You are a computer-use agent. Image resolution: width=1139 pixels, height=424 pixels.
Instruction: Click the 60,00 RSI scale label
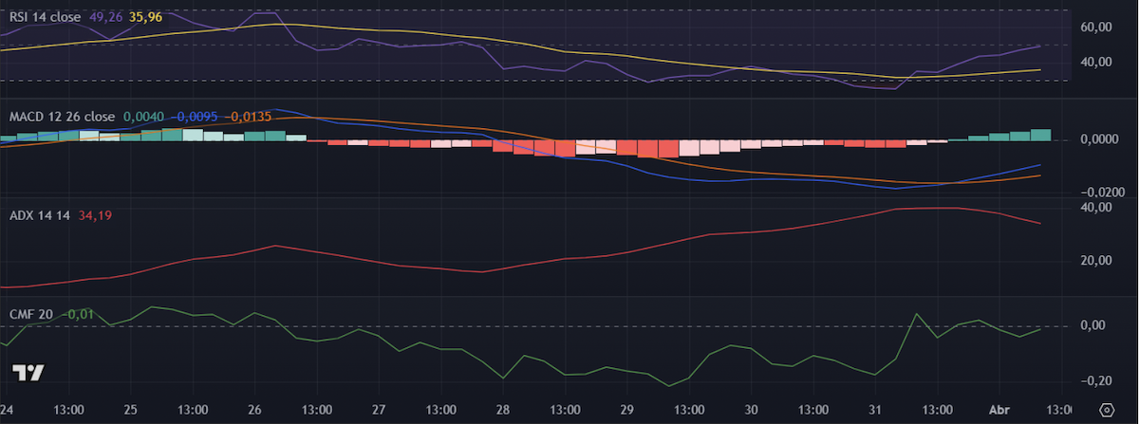[x=1095, y=28]
